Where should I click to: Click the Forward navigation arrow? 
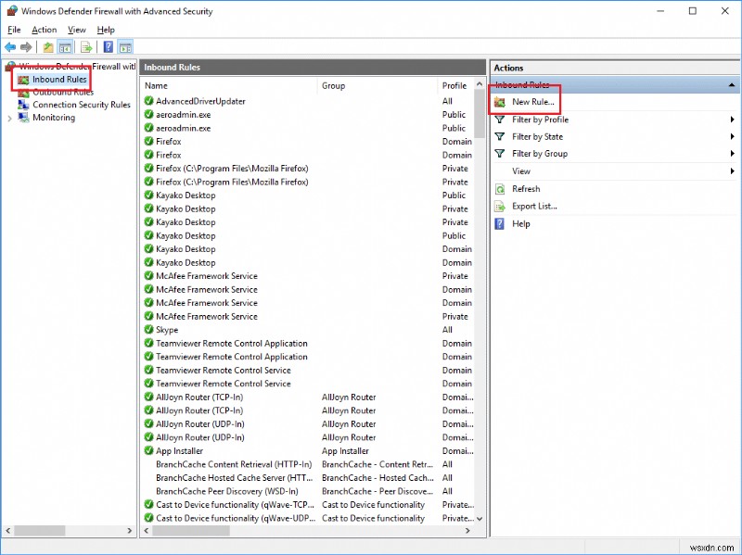[x=26, y=46]
